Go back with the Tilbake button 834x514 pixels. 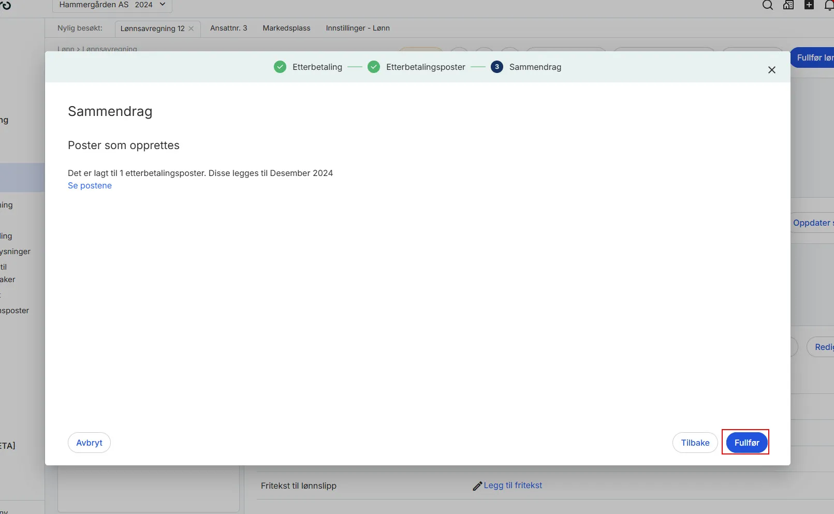click(695, 443)
